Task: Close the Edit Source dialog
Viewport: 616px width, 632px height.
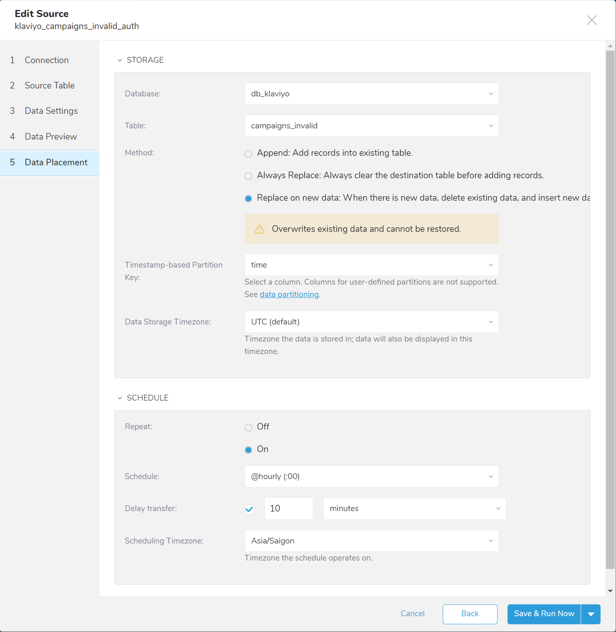Action: pos(591,20)
